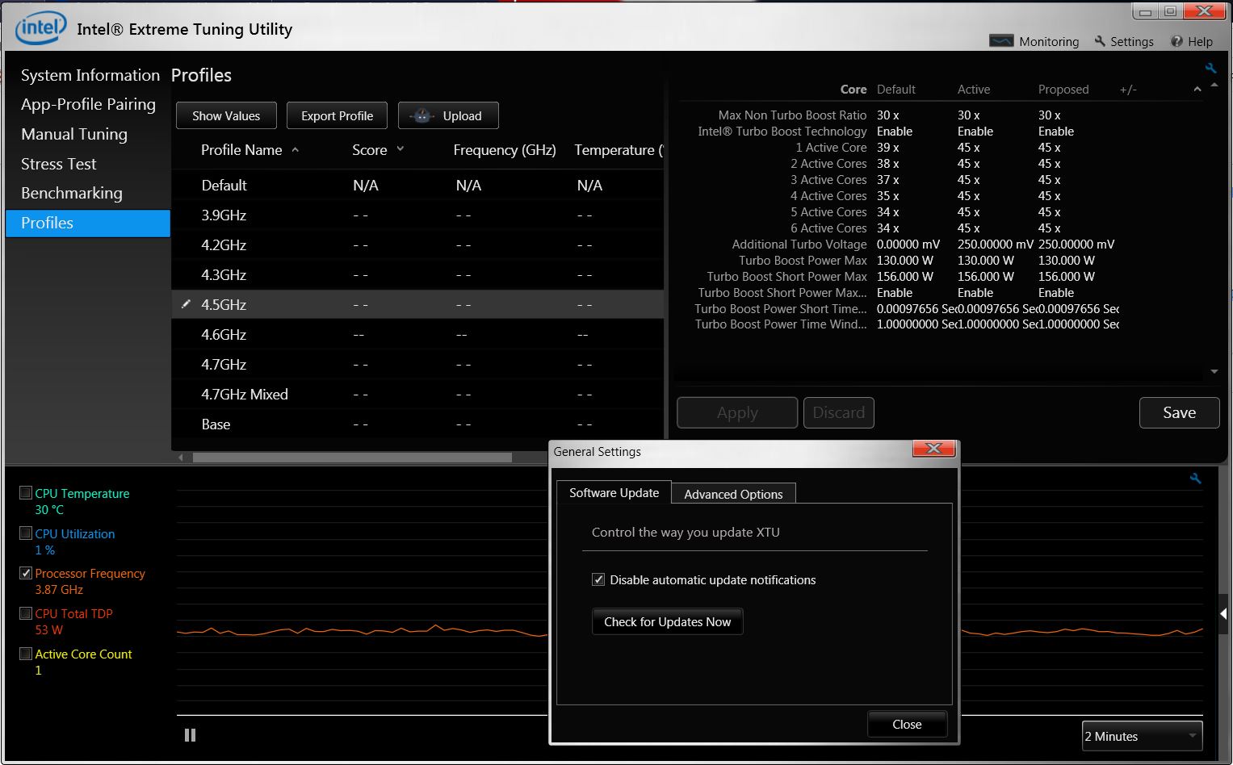Close the General Settings dialog with X
This screenshot has width=1233, height=765.
pos(934,449)
